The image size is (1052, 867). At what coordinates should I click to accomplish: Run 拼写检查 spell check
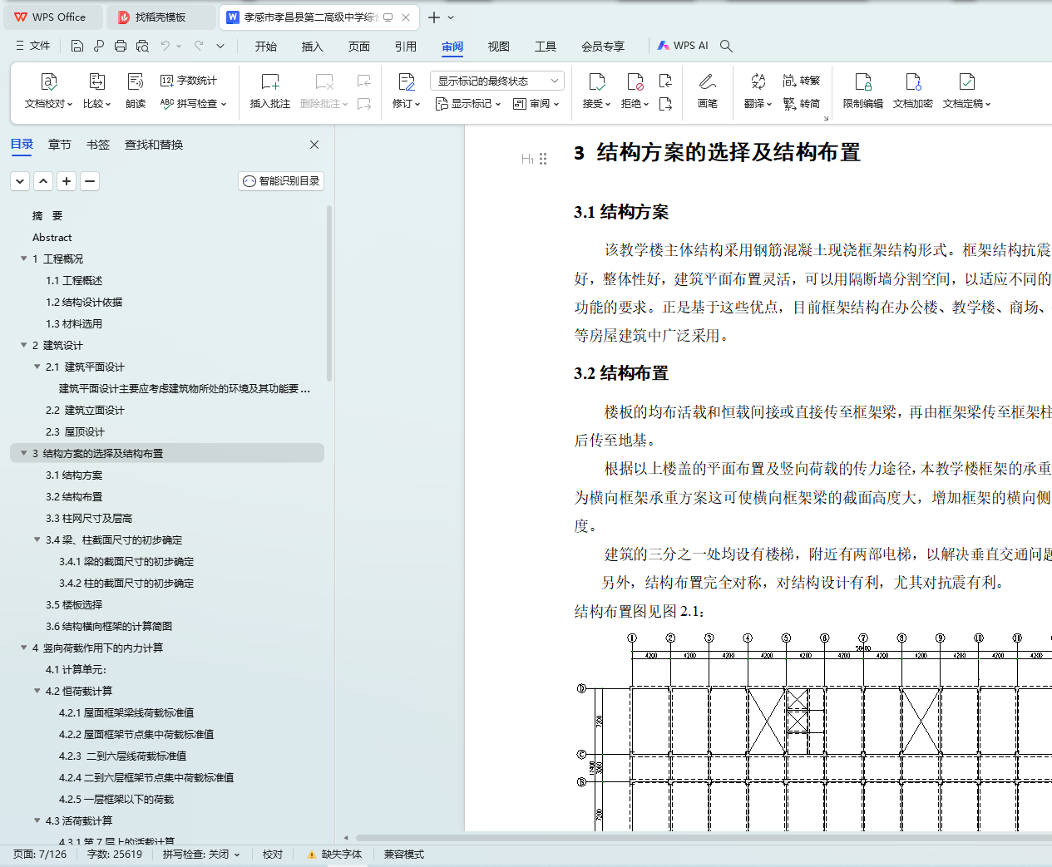193,104
